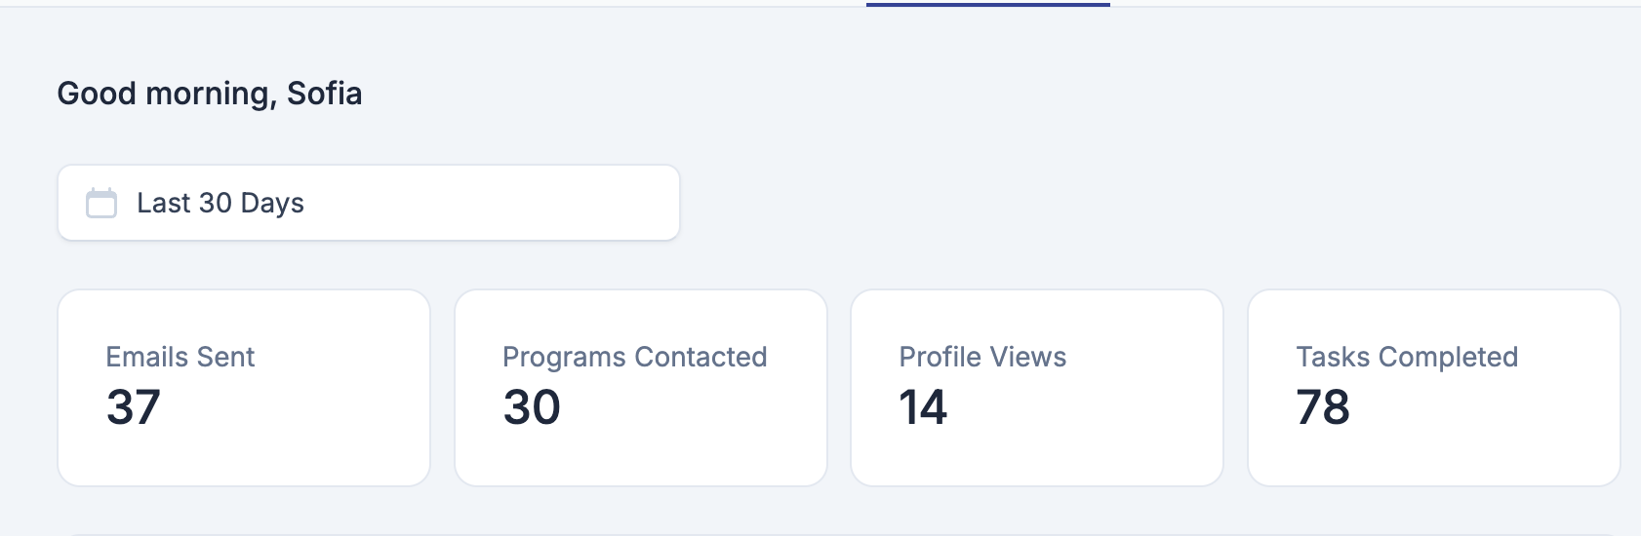This screenshot has width=1641, height=536.
Task: Open the Profile Views stat card
Action: pyautogui.click(x=1037, y=388)
